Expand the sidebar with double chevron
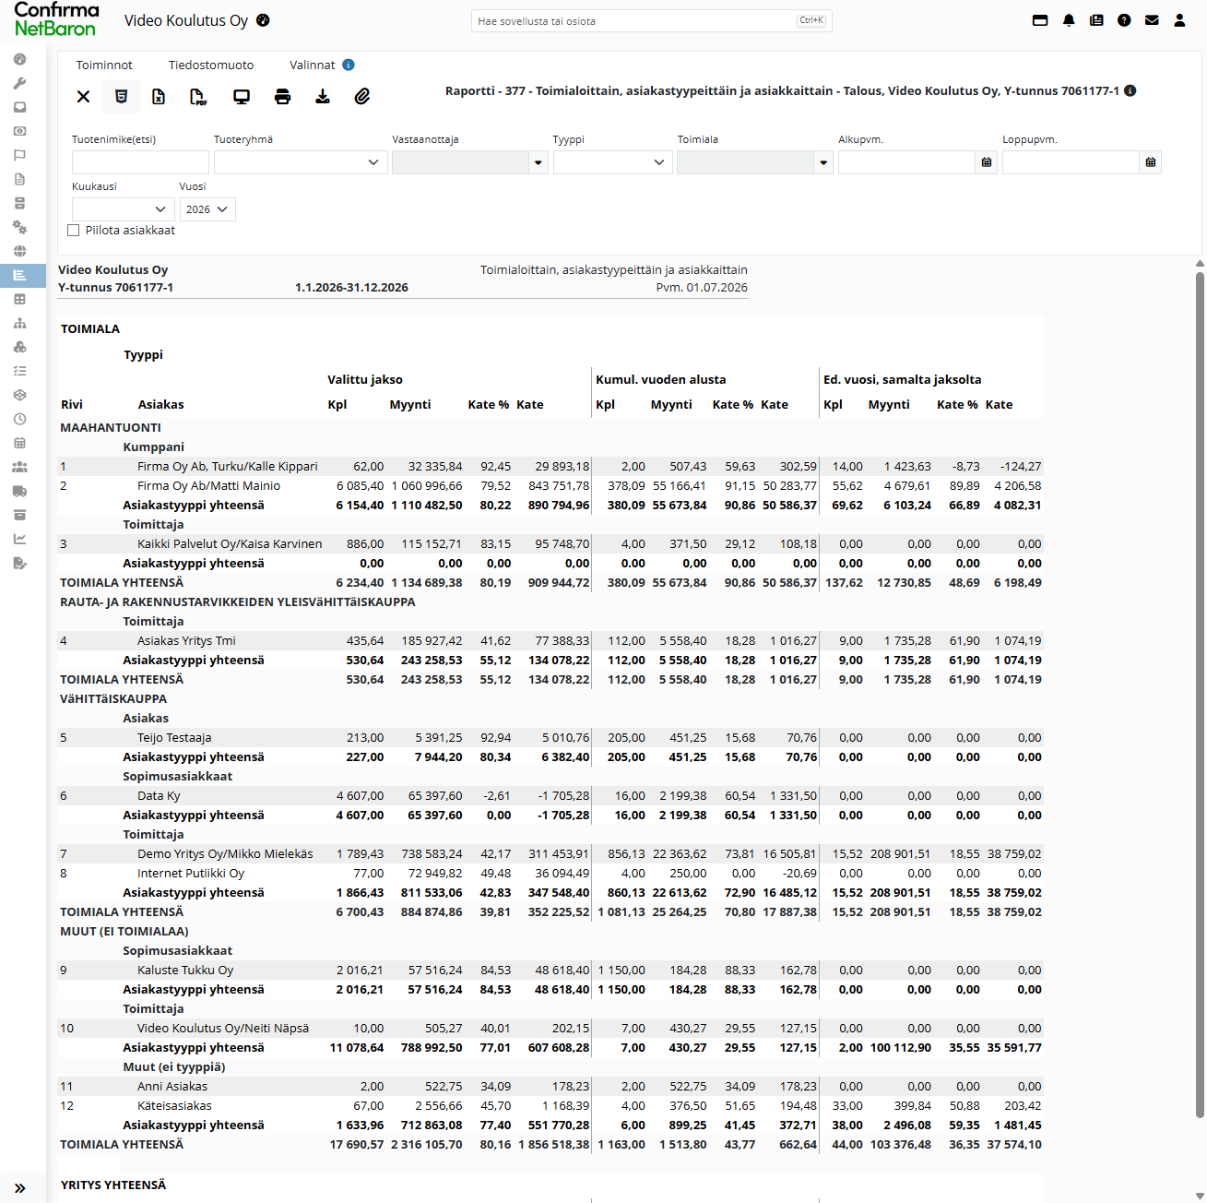This screenshot has width=1207, height=1203. (20, 1188)
